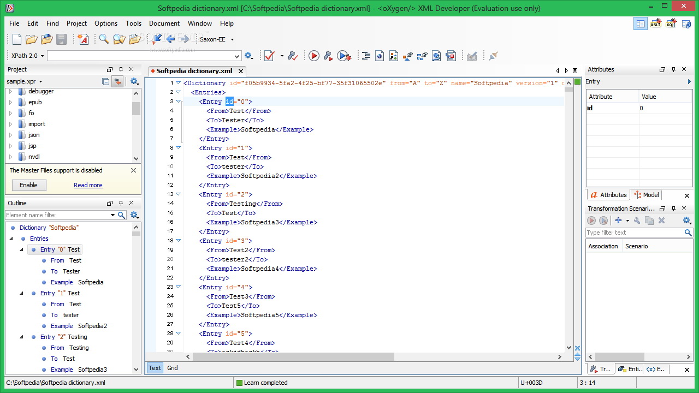The image size is (699, 393).
Task: Click the New document icon
Action: 17,39
